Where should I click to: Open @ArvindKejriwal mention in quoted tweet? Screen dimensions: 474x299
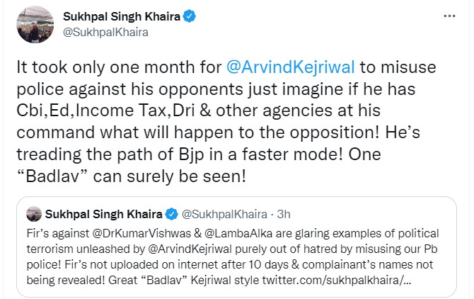tap(190, 249)
